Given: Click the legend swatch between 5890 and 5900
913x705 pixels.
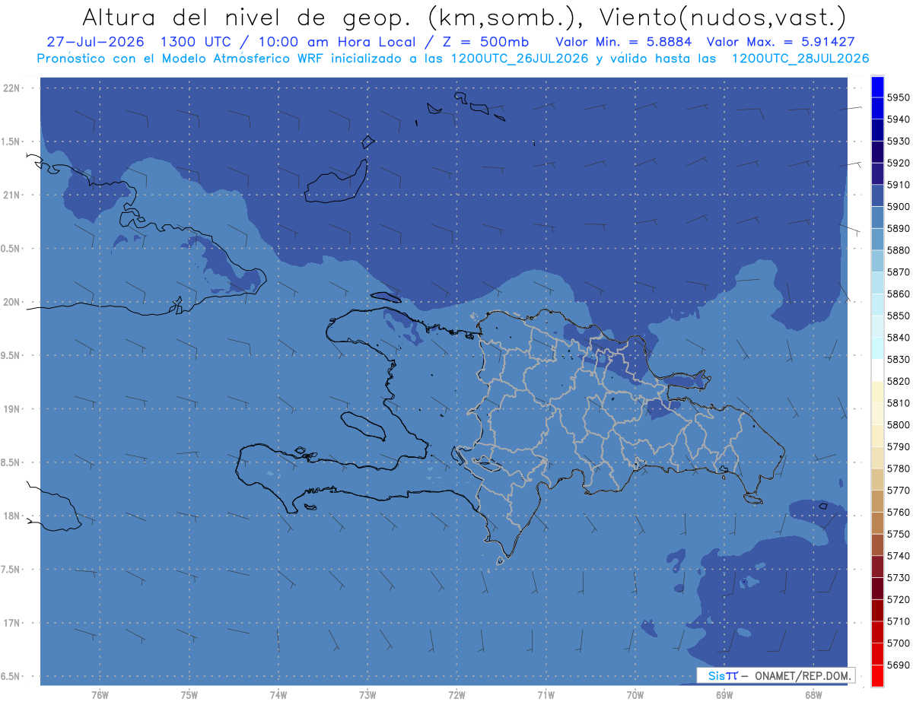Looking at the screenshot, I should [x=876, y=218].
